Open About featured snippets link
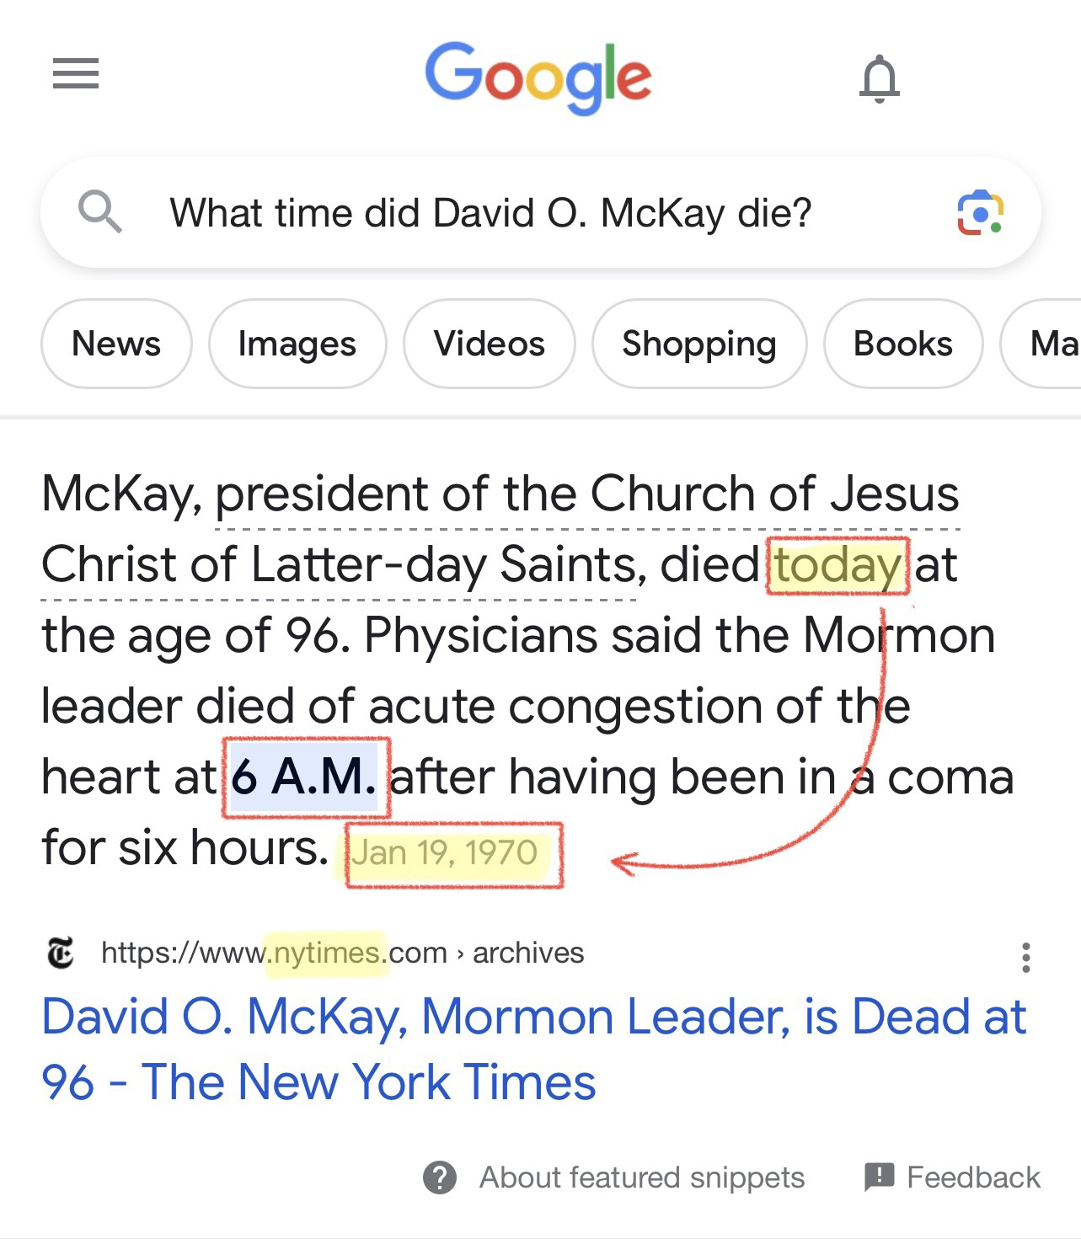The width and height of the screenshot is (1081, 1239). click(641, 1177)
